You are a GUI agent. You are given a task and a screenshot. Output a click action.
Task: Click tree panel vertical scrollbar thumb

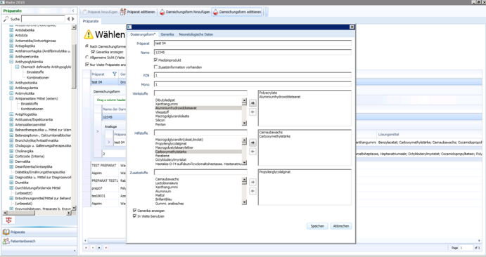[x=74, y=67]
